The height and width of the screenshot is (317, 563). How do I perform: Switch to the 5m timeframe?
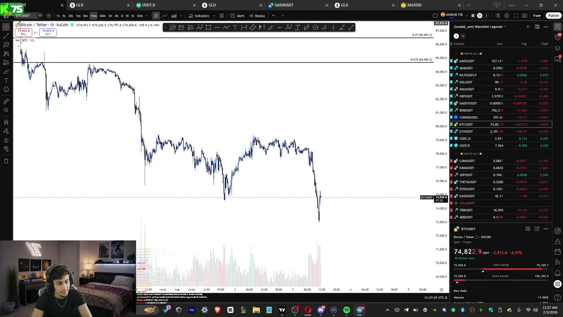tap(85, 16)
